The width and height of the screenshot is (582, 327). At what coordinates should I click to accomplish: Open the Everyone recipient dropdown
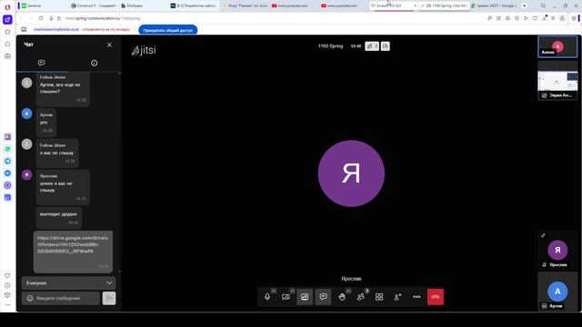pyautogui.click(x=69, y=282)
